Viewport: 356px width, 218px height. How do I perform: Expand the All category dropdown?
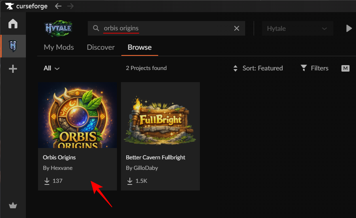(51, 68)
